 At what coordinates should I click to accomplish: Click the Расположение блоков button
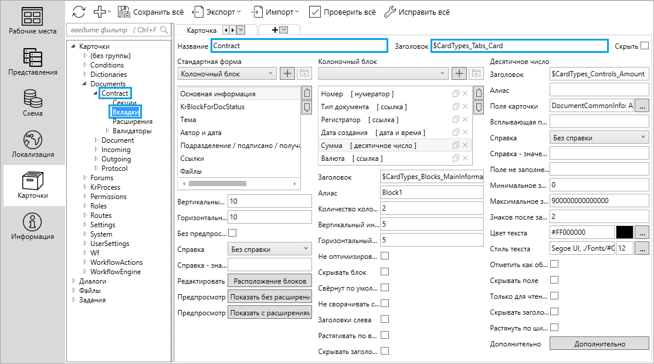[x=269, y=281]
